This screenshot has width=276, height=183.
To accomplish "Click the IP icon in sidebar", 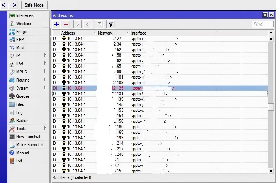I will [x=12, y=56].
